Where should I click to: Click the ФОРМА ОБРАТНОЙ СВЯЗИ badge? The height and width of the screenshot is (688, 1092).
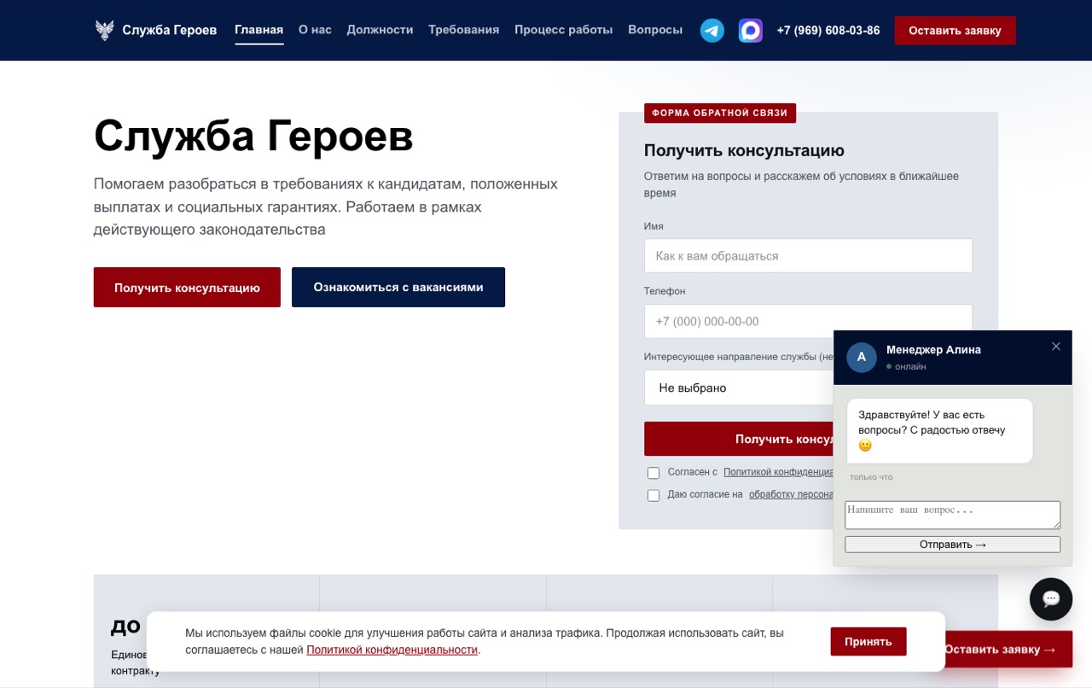720,113
